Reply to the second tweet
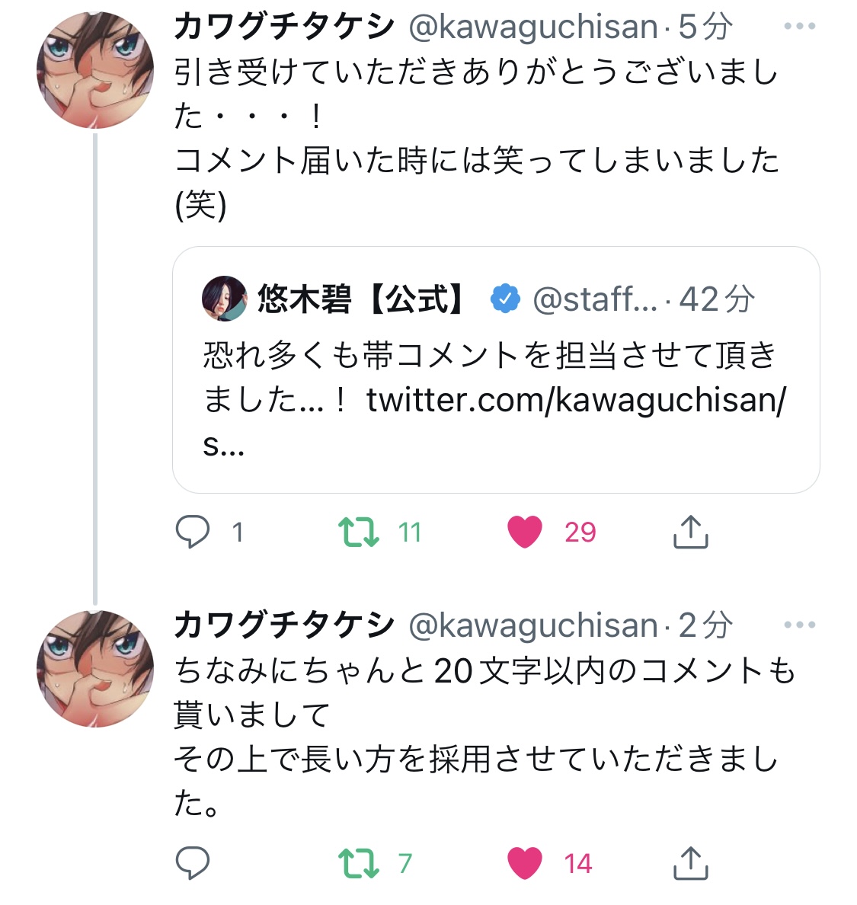857x905 pixels. coord(193,863)
